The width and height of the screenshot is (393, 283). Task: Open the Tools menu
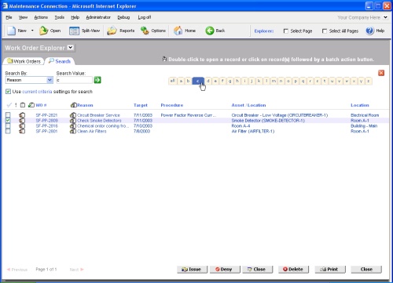point(60,17)
